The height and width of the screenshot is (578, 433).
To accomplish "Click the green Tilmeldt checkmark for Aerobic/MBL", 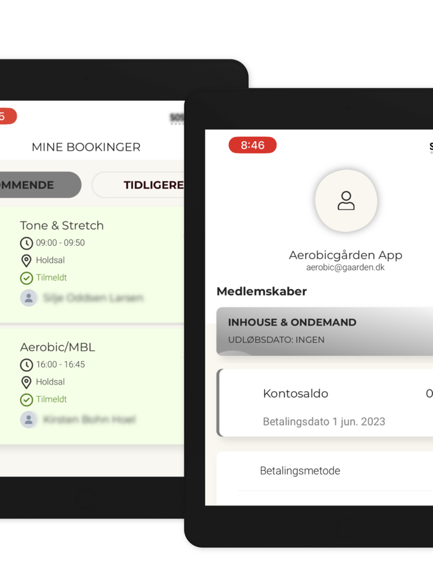I will [26, 400].
